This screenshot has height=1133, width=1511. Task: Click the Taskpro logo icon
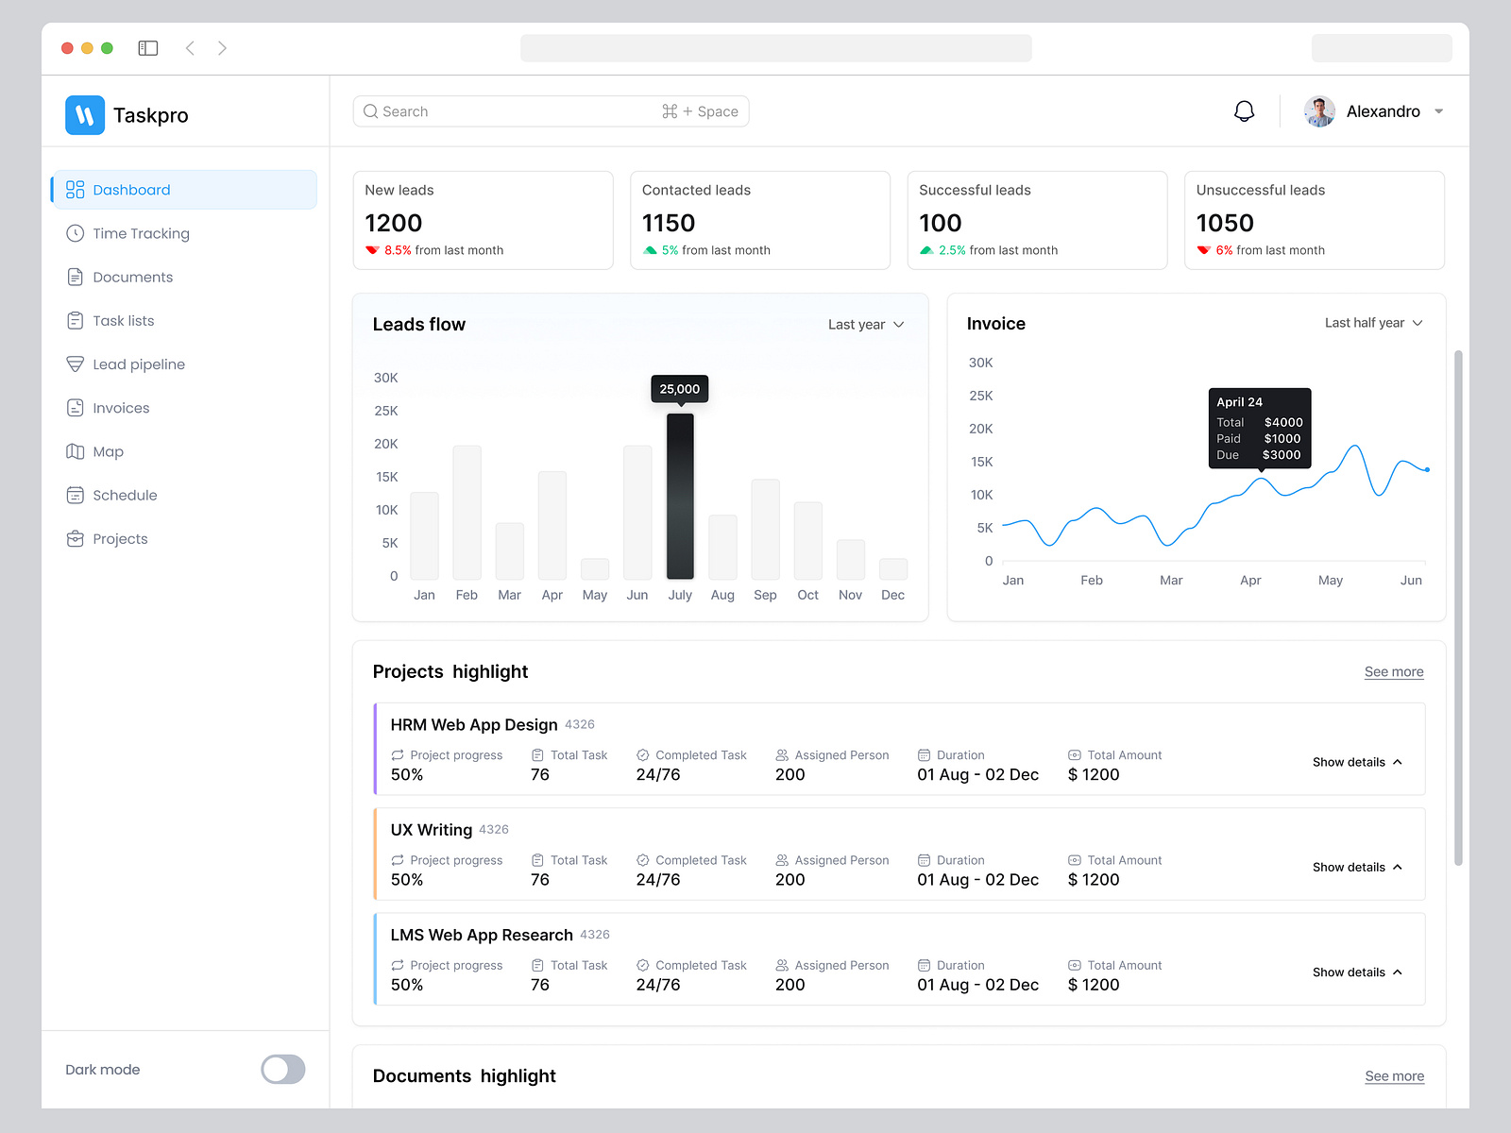click(84, 114)
